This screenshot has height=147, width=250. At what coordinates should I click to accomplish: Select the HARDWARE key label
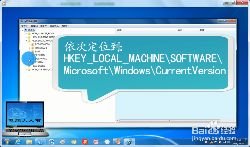point(41,48)
